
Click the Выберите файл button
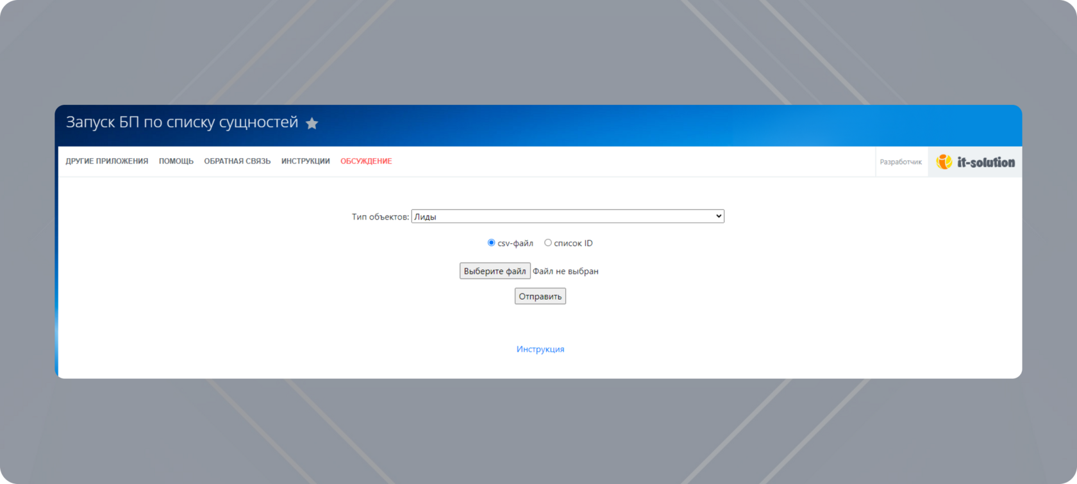(x=495, y=271)
